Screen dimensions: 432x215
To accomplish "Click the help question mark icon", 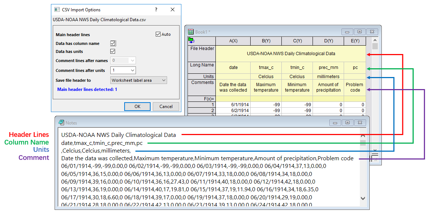I will pos(156,9).
